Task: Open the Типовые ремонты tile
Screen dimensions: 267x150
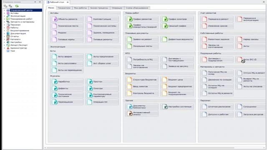Action: [x=102, y=40]
